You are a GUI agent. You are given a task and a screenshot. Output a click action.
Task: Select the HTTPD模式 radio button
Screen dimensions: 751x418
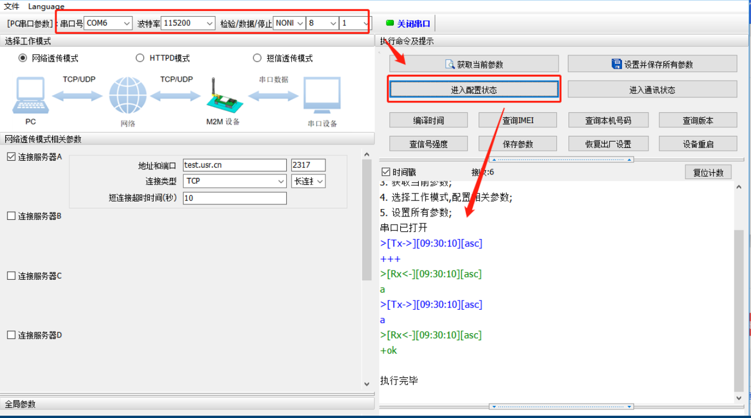140,58
